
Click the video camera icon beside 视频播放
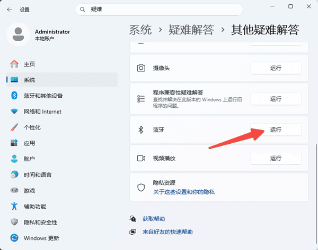[141, 158]
